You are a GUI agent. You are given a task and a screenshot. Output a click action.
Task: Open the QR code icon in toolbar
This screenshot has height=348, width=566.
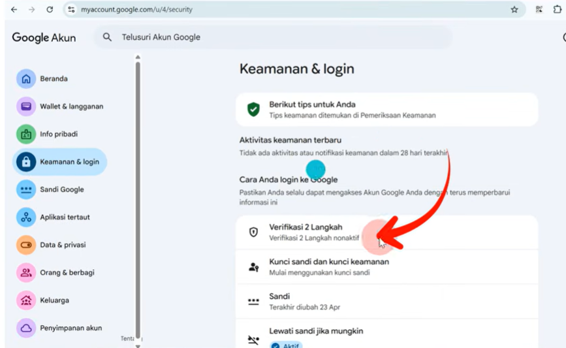click(x=539, y=10)
